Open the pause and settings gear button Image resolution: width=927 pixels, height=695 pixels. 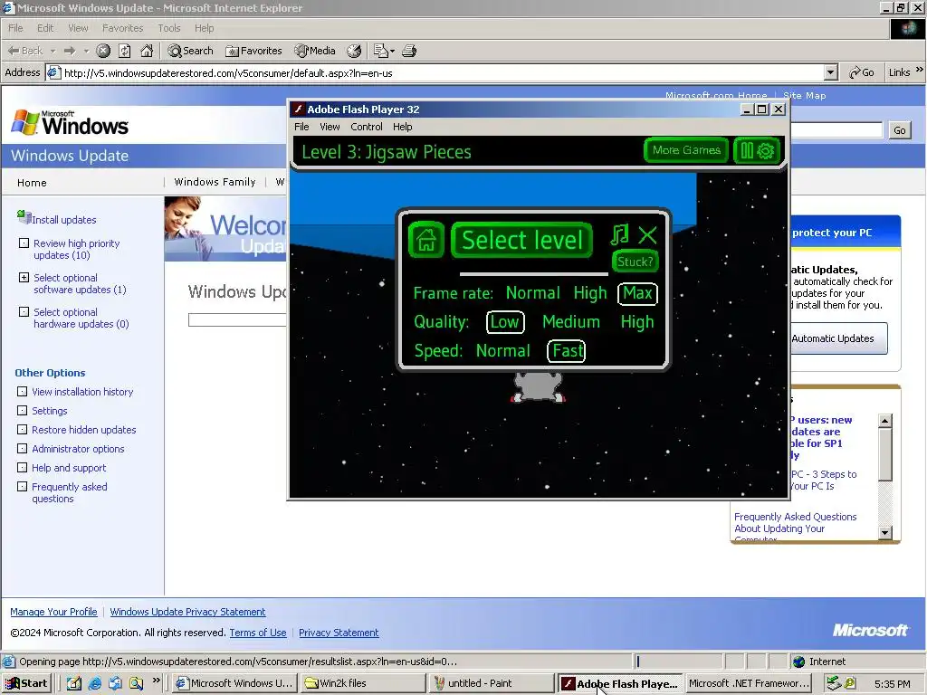point(757,151)
